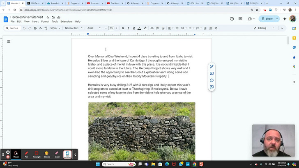Click the Share button

coord(267,19)
